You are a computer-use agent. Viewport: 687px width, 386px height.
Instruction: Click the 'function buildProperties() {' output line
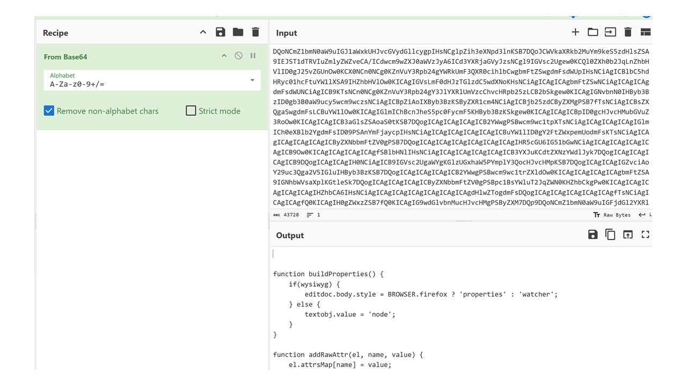[x=328, y=274]
